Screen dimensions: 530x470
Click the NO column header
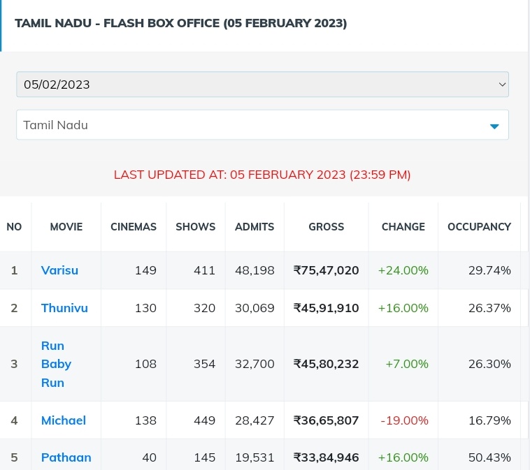(x=14, y=227)
